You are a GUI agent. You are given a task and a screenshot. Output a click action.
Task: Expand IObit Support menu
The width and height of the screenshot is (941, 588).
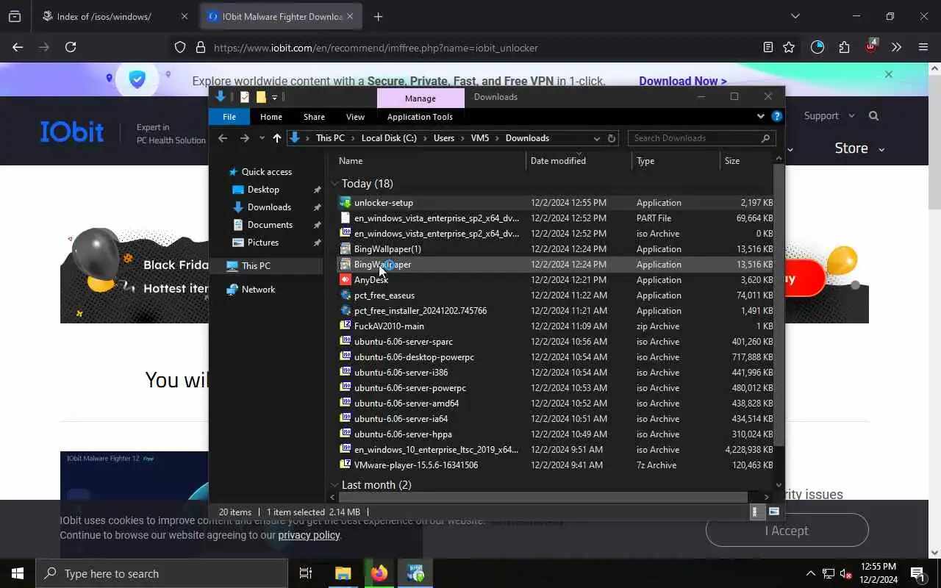pos(829,115)
